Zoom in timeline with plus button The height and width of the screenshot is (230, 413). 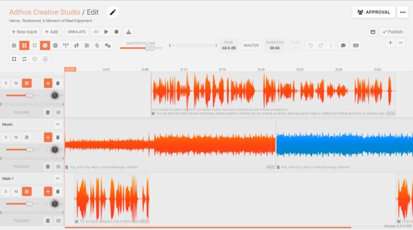(x=390, y=43)
